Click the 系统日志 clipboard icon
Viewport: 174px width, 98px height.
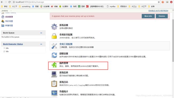tap(54, 84)
